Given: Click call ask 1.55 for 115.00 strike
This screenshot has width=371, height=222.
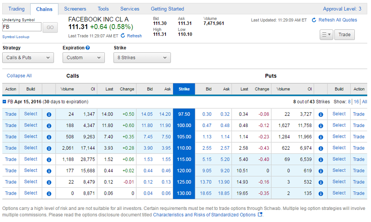Looking at the screenshot, I should click(x=166, y=159).
